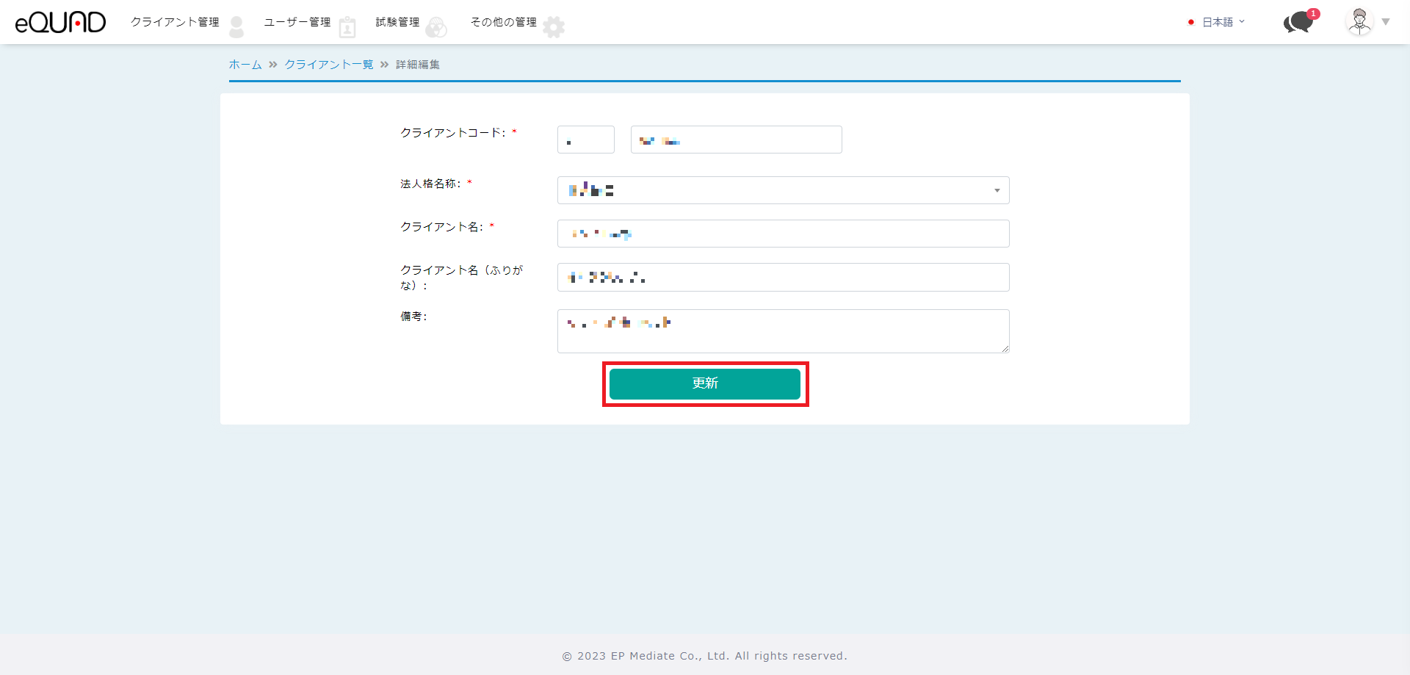Open the ユーザー管理 menu
The height and width of the screenshot is (675, 1410).
click(x=297, y=22)
